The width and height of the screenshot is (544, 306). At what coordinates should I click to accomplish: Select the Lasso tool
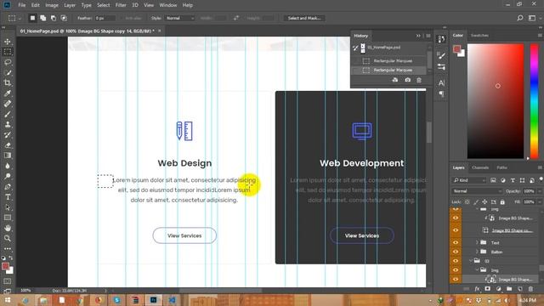pyautogui.click(x=8, y=62)
